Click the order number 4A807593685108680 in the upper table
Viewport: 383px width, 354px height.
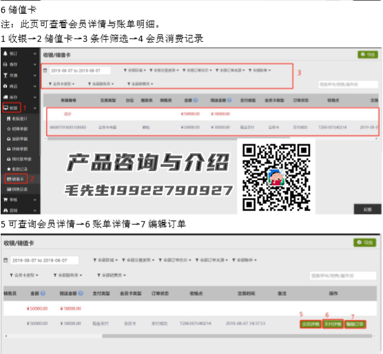pyautogui.click(x=68, y=127)
